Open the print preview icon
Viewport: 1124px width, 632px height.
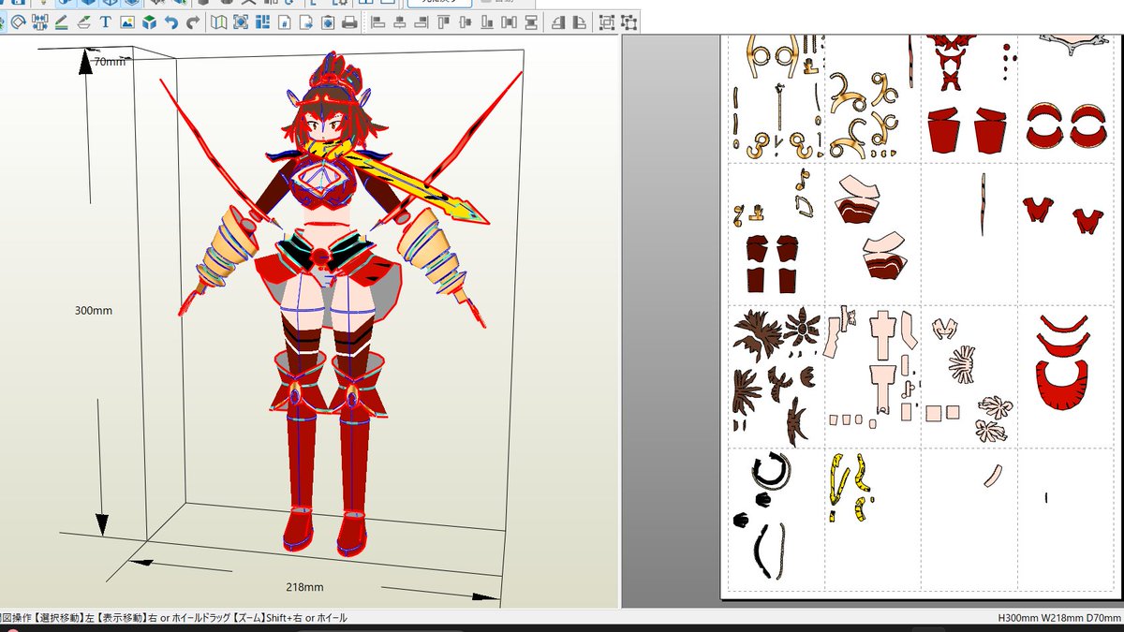click(328, 22)
